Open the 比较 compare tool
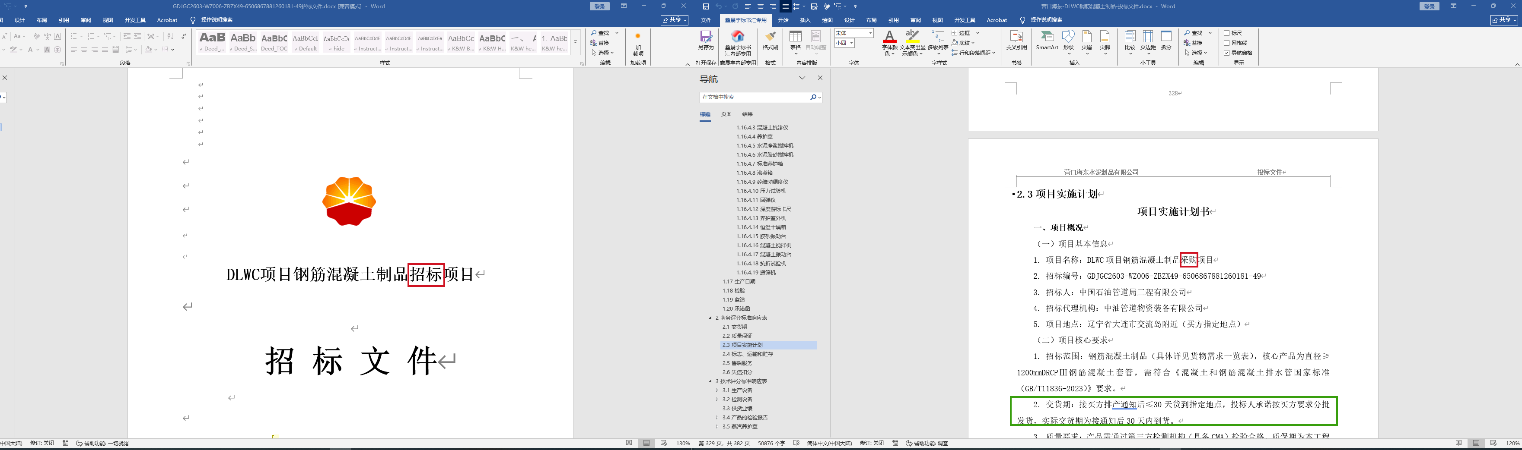 tap(1130, 41)
